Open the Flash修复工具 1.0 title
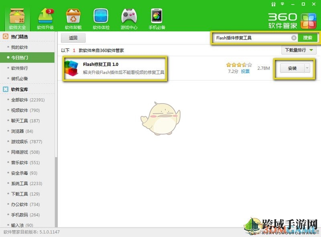The height and width of the screenshot is (237, 321). [101, 64]
